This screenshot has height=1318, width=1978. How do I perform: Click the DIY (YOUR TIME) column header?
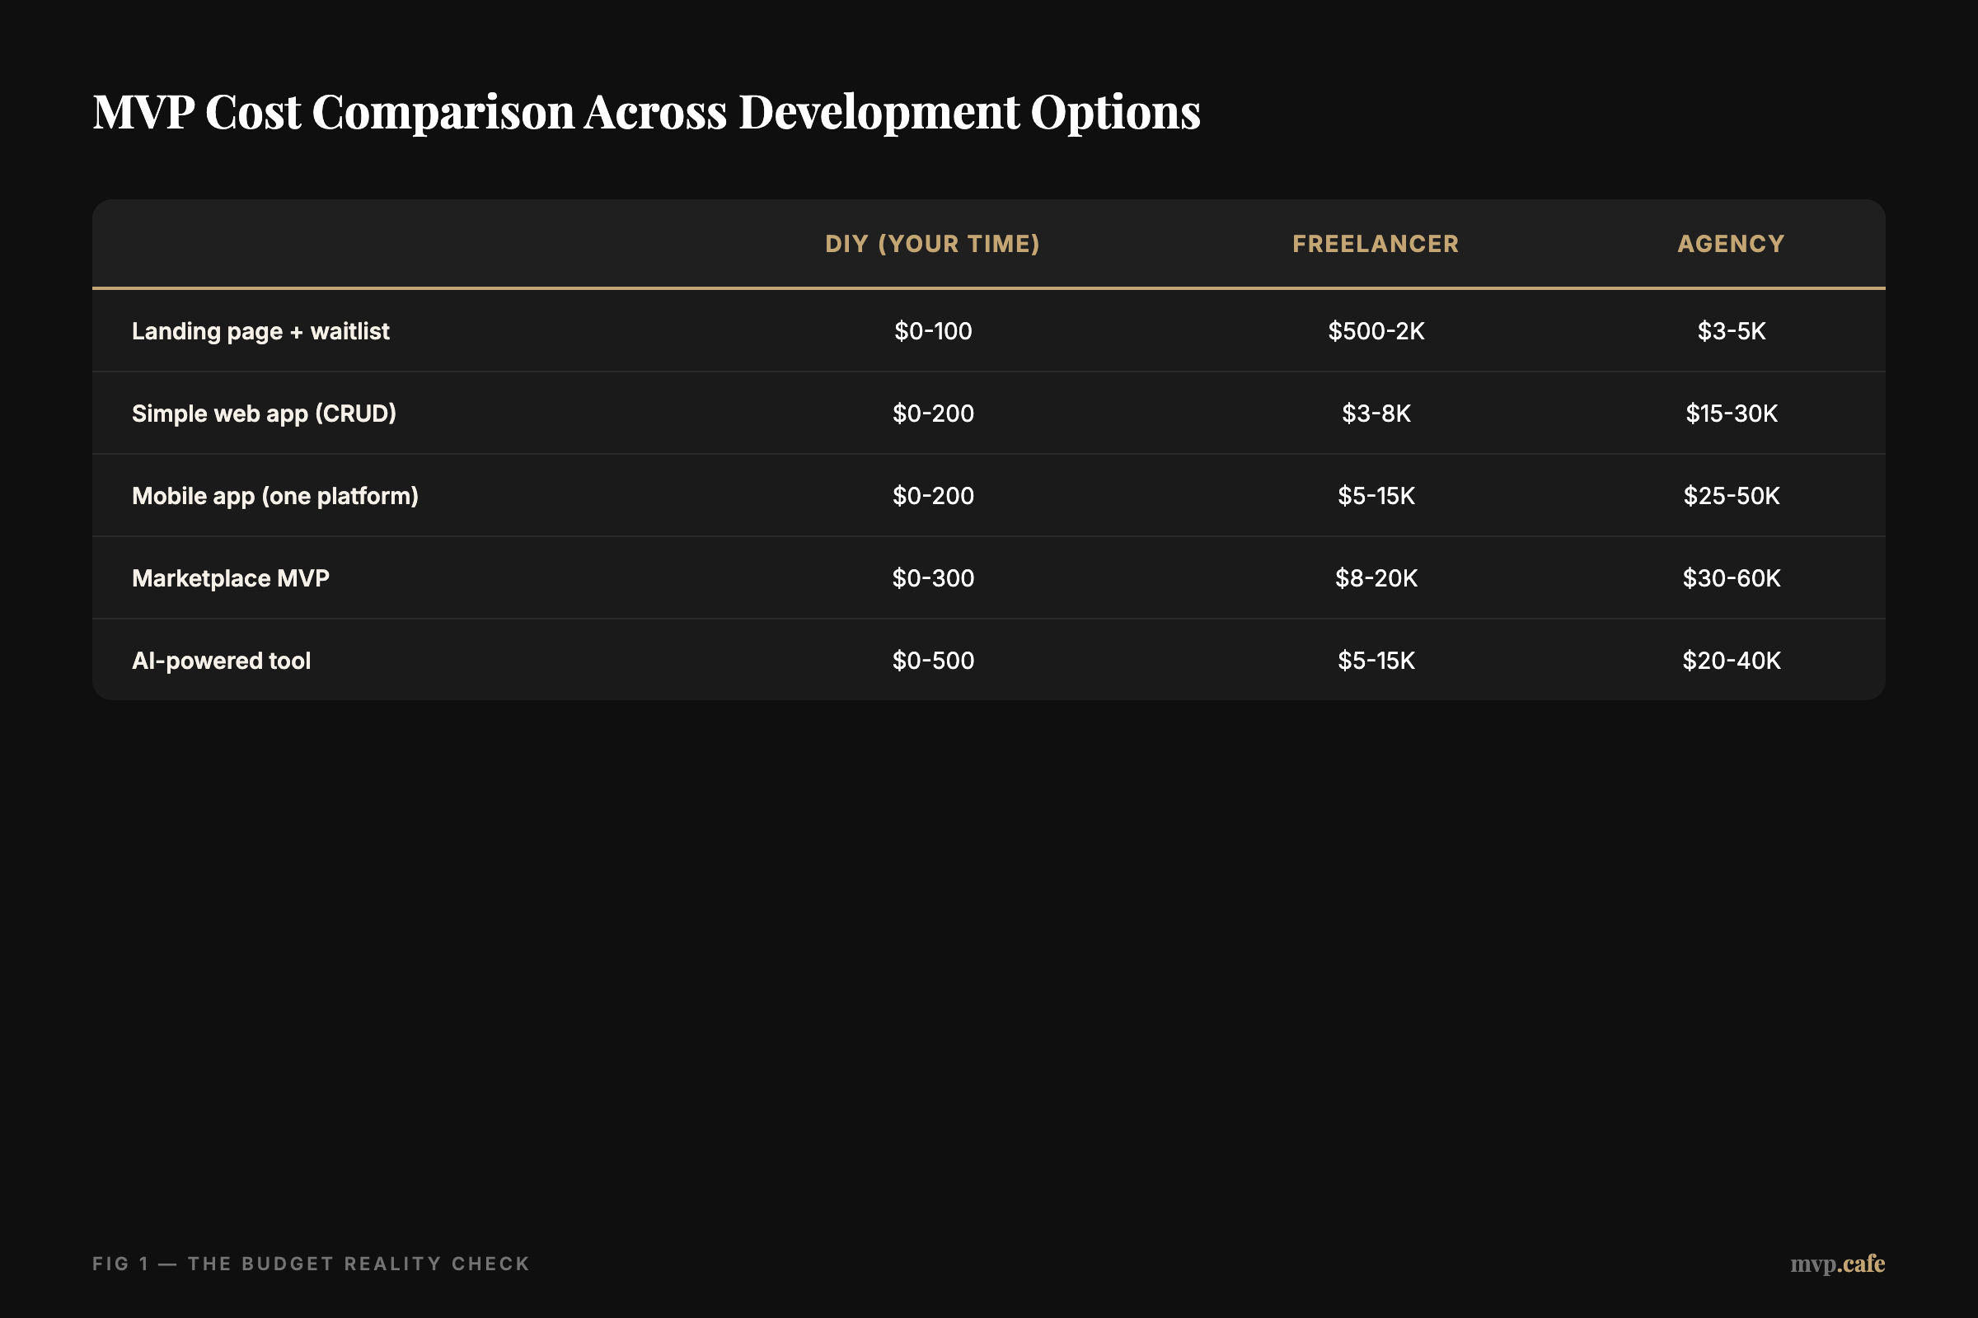tap(934, 244)
